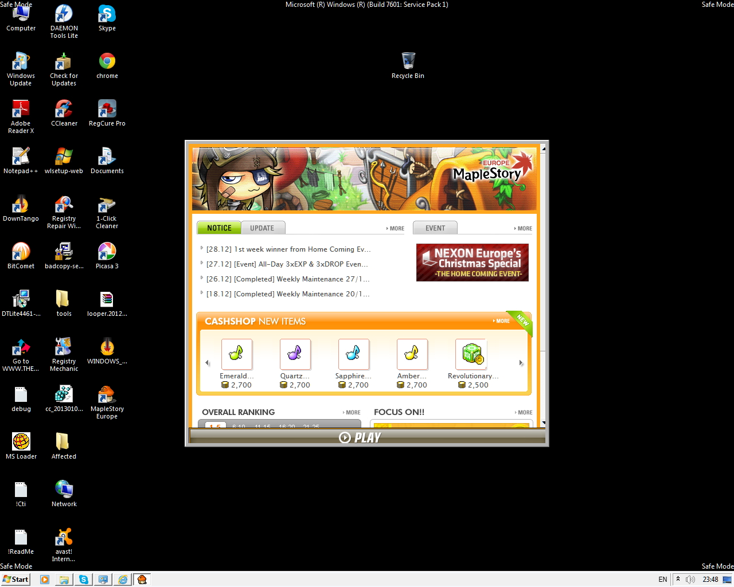Select the DownTango desktop icon
This screenshot has width=734, height=587.
pos(21,209)
